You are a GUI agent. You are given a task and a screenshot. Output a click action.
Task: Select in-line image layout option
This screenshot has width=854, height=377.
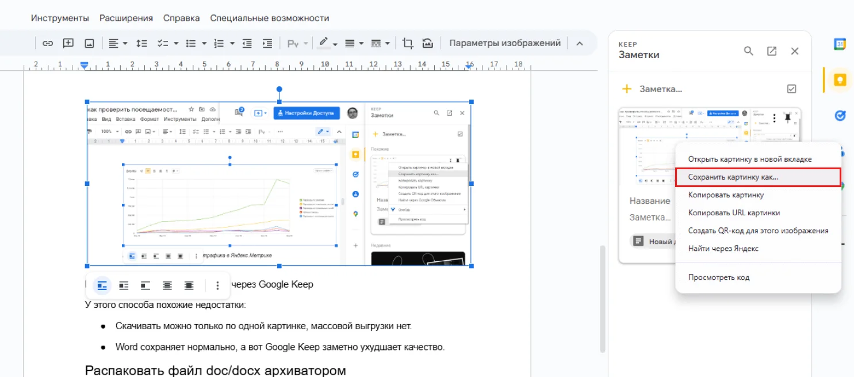(x=102, y=285)
